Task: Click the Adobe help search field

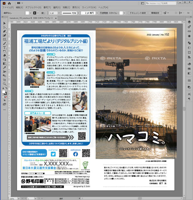Action: pyautogui.click(x=161, y=3)
